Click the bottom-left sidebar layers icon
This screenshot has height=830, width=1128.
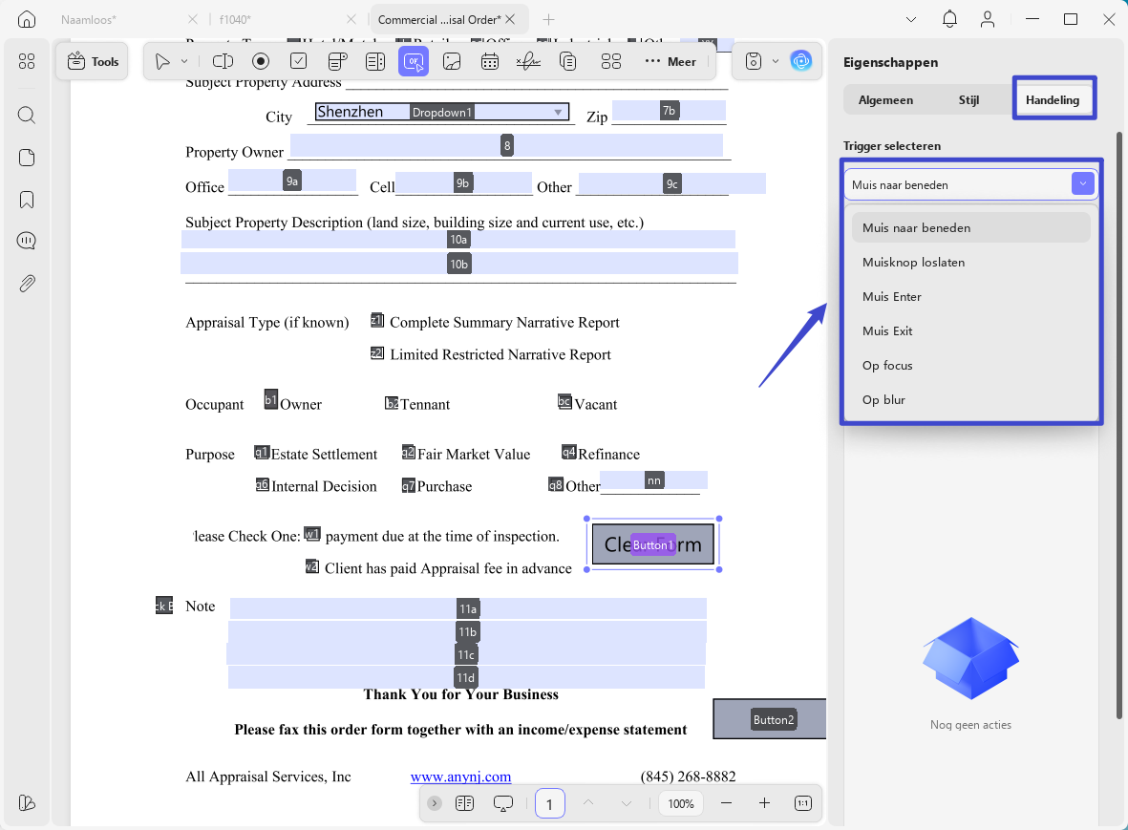point(27,802)
